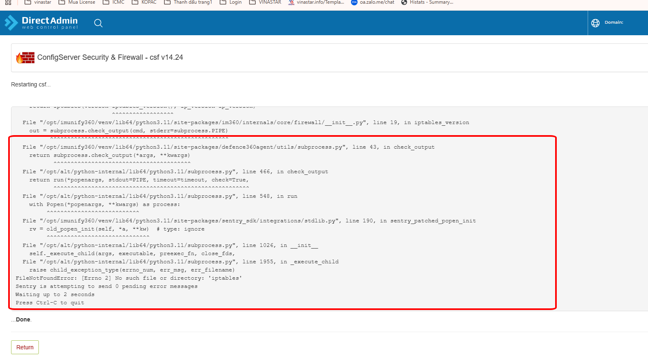Click 'Waiting up to 2 seconds' line
The height and width of the screenshot is (362, 648).
point(55,294)
